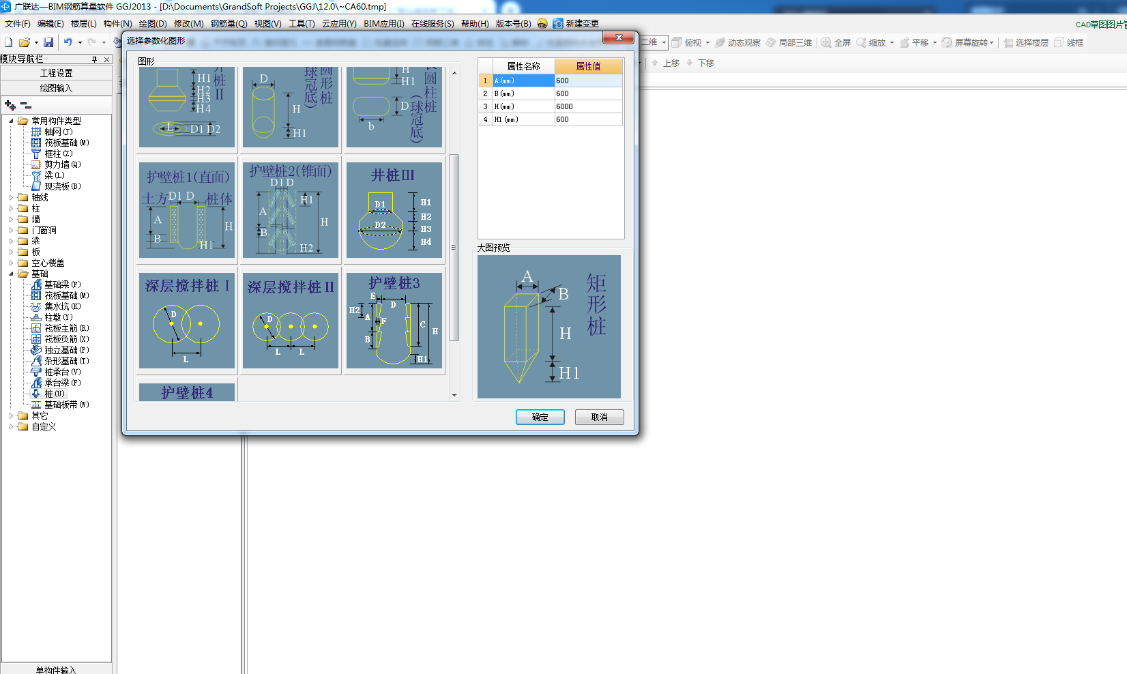Select 独立基础(P) item

pyautogui.click(x=67, y=350)
